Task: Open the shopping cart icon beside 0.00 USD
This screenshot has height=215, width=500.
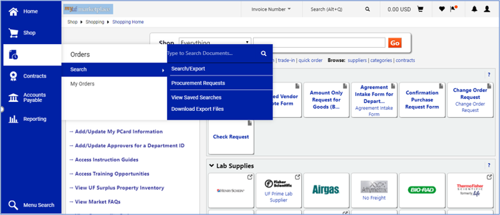Action: tap(420, 10)
